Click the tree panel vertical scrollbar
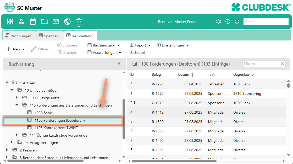The width and height of the screenshot is (293, 164). 124,119
